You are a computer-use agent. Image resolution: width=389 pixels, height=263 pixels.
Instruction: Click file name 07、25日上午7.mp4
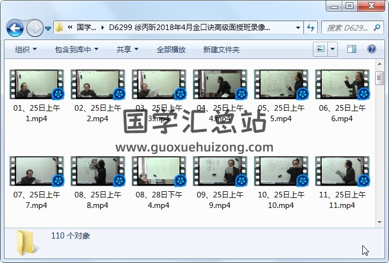[x=37, y=200]
